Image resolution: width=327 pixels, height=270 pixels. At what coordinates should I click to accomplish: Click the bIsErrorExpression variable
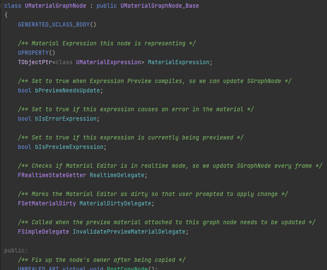click(67, 119)
